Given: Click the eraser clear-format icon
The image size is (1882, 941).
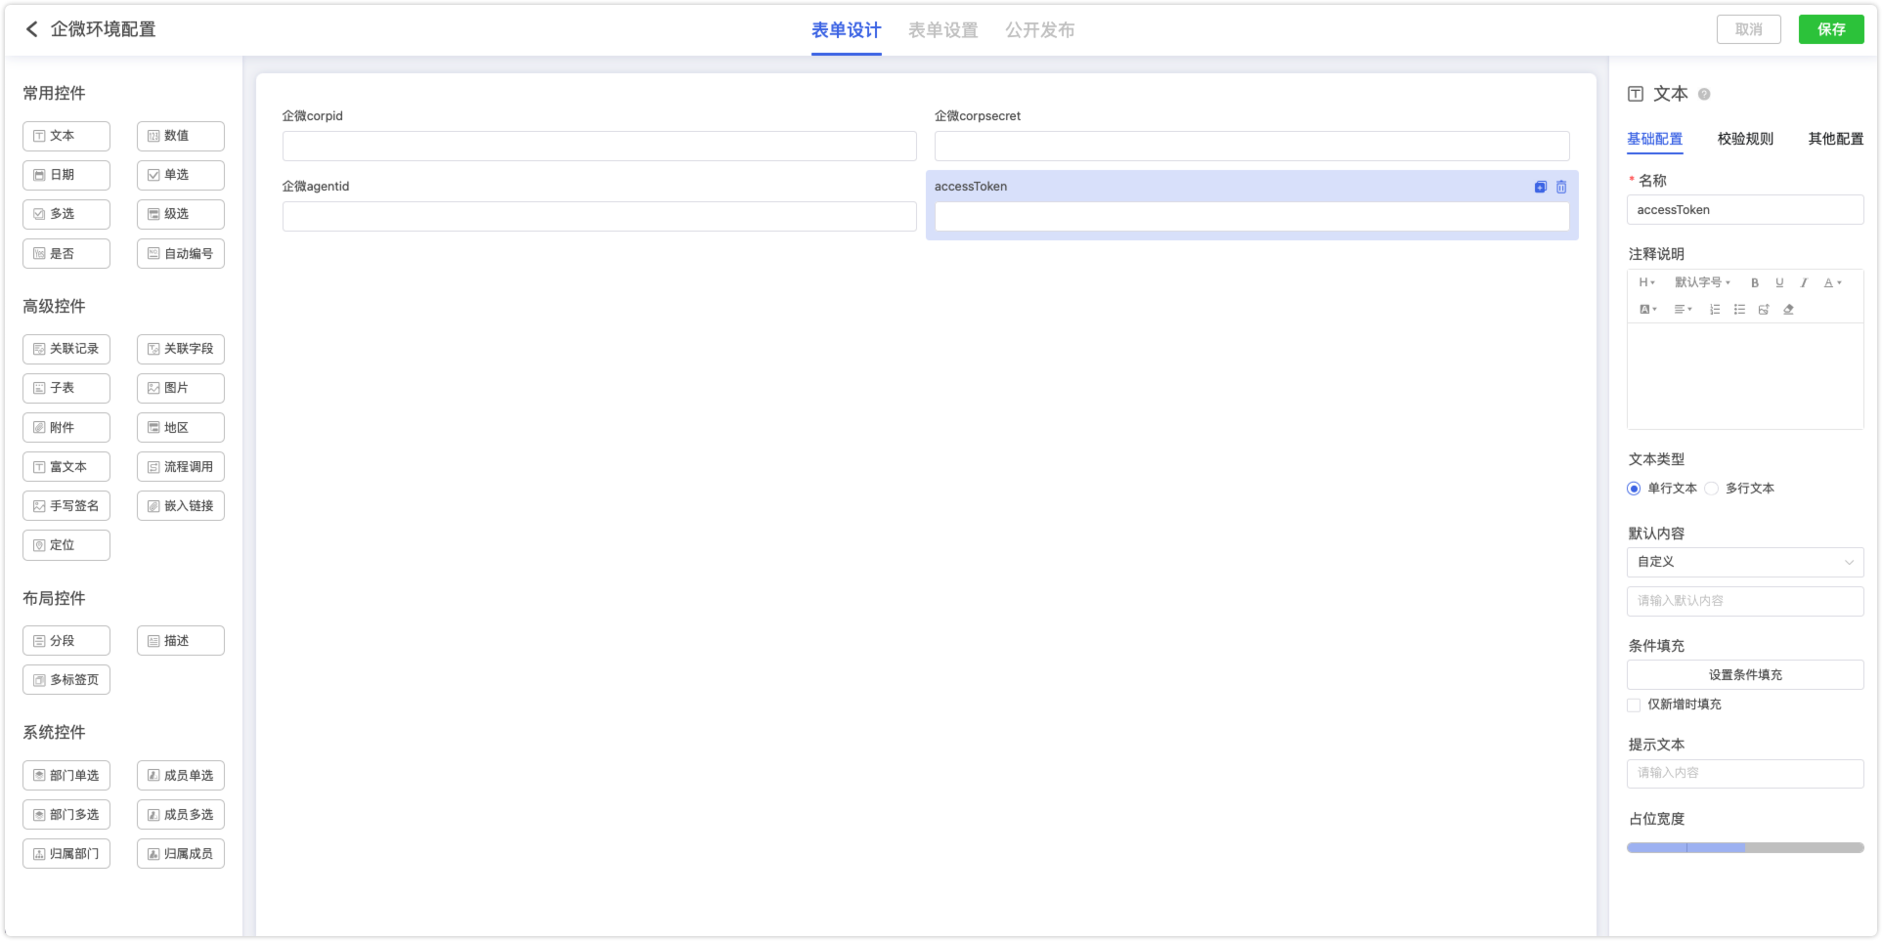Looking at the screenshot, I should 1788,310.
